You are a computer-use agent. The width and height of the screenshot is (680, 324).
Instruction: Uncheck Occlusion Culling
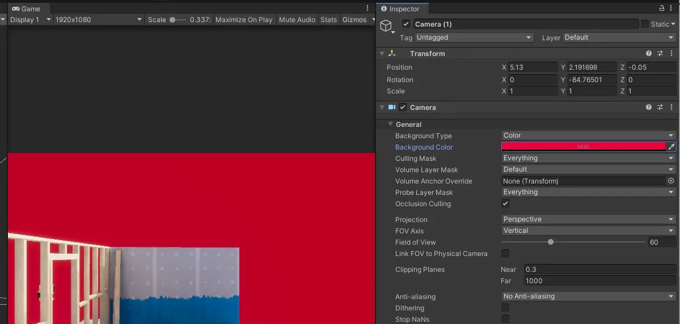[505, 203]
